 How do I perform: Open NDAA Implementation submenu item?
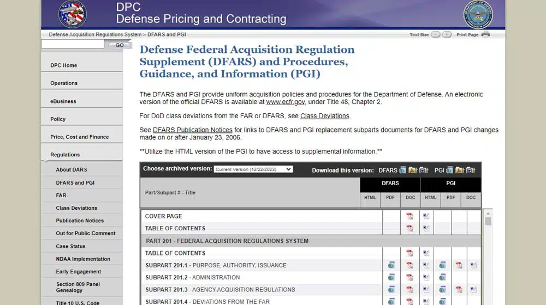[83, 259]
